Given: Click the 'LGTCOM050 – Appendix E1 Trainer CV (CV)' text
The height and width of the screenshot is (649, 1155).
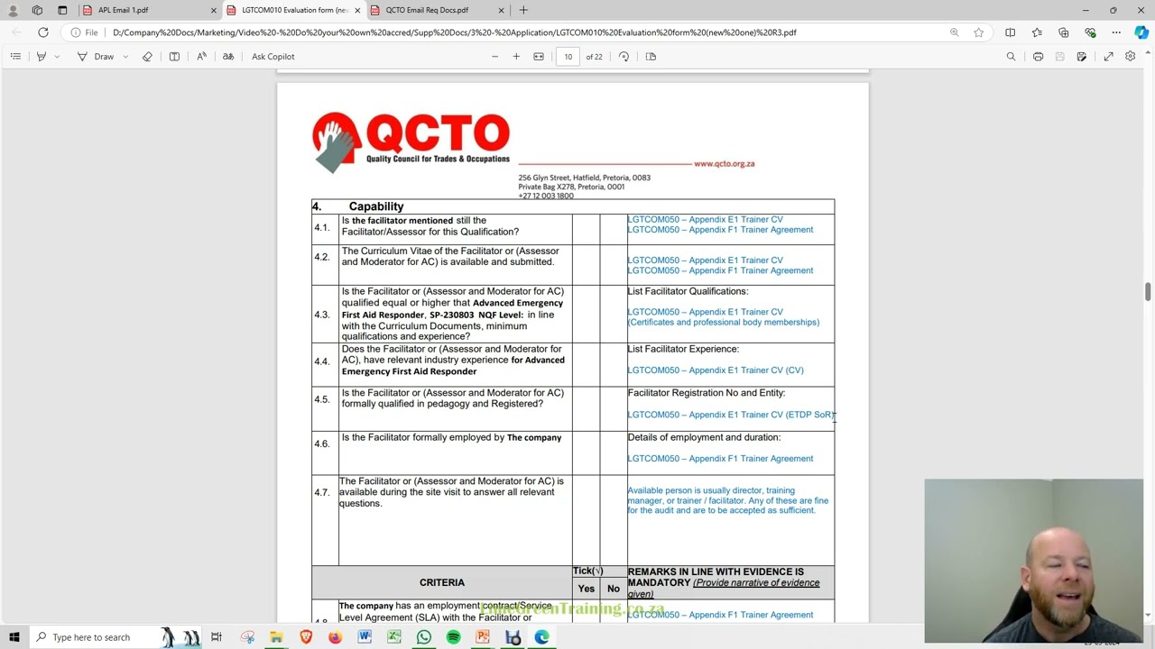Looking at the screenshot, I should (x=716, y=370).
